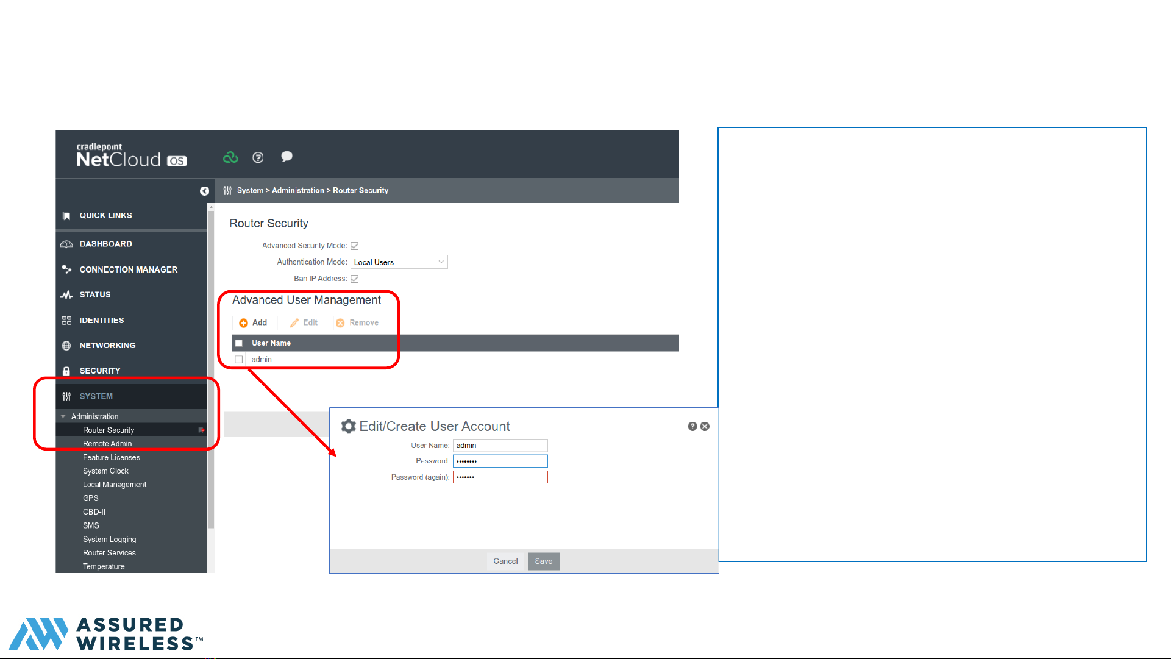
Task: Click the Password (again) input field
Action: 500,477
